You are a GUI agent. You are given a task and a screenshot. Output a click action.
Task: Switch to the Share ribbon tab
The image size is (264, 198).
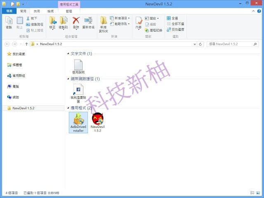[37, 11]
